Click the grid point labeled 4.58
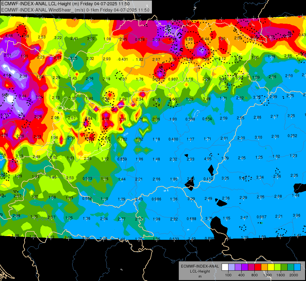306x281 pixels. pos(25,36)
